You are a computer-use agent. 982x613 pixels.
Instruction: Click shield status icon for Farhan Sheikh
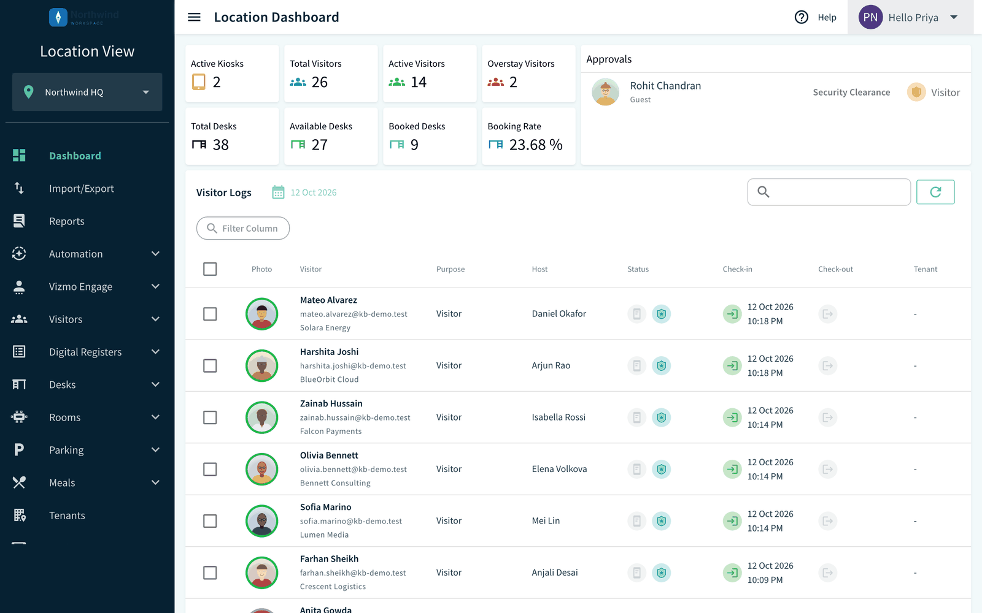pyautogui.click(x=661, y=573)
